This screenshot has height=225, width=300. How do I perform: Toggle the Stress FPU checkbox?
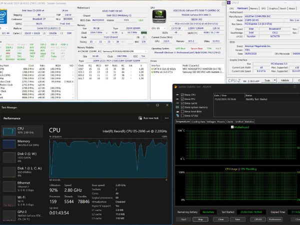click(x=182, y=99)
